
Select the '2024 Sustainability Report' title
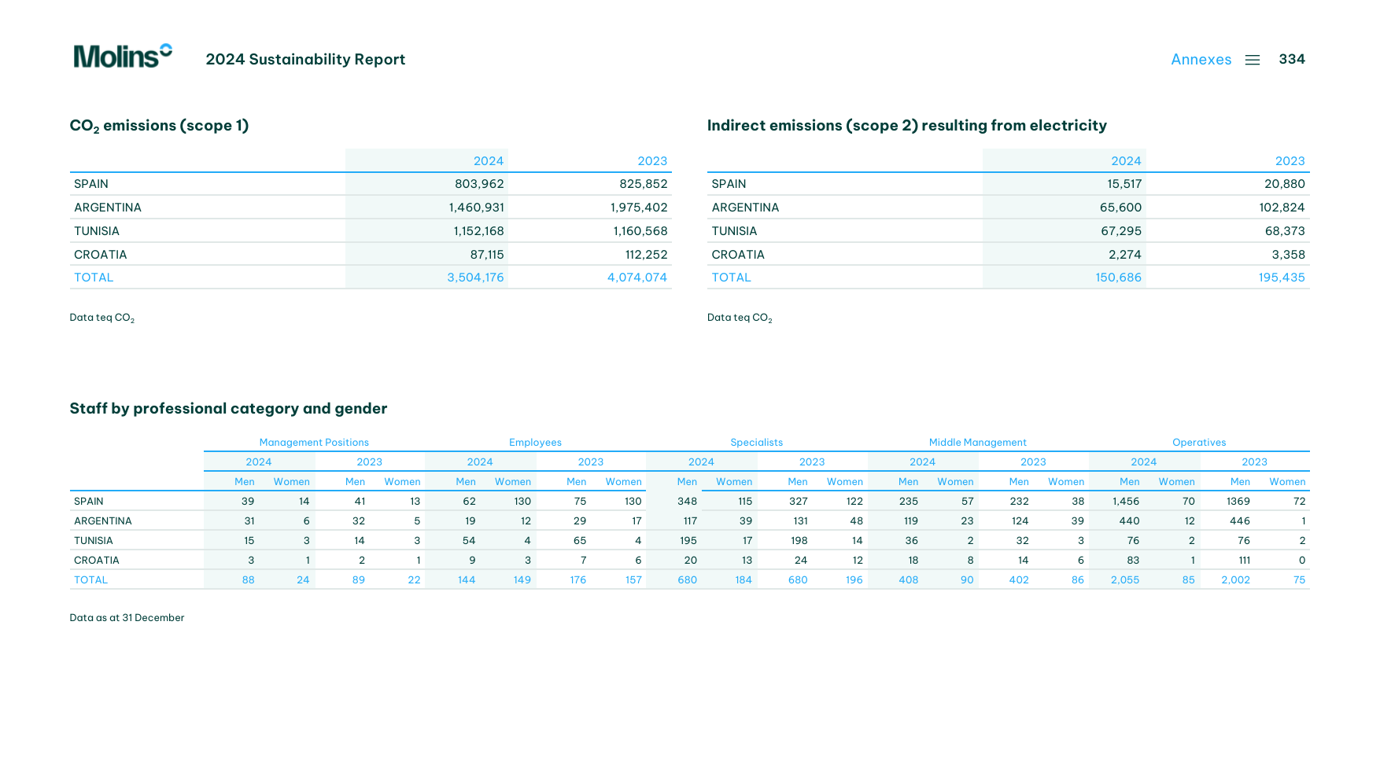coord(305,60)
